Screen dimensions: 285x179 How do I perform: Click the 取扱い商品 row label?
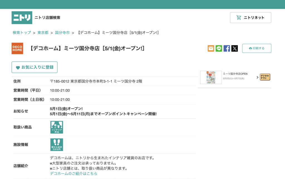23,127
